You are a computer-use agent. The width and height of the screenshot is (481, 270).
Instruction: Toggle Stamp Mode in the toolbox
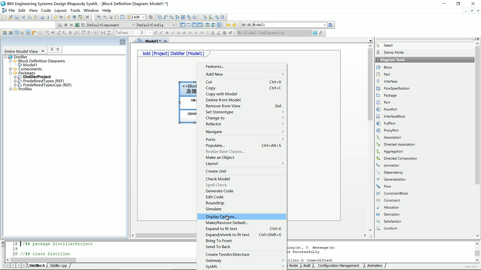tap(393, 52)
